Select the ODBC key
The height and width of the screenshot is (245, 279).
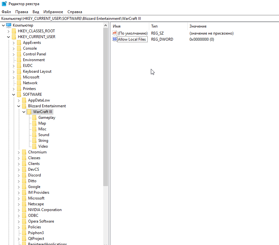[x=33, y=216]
